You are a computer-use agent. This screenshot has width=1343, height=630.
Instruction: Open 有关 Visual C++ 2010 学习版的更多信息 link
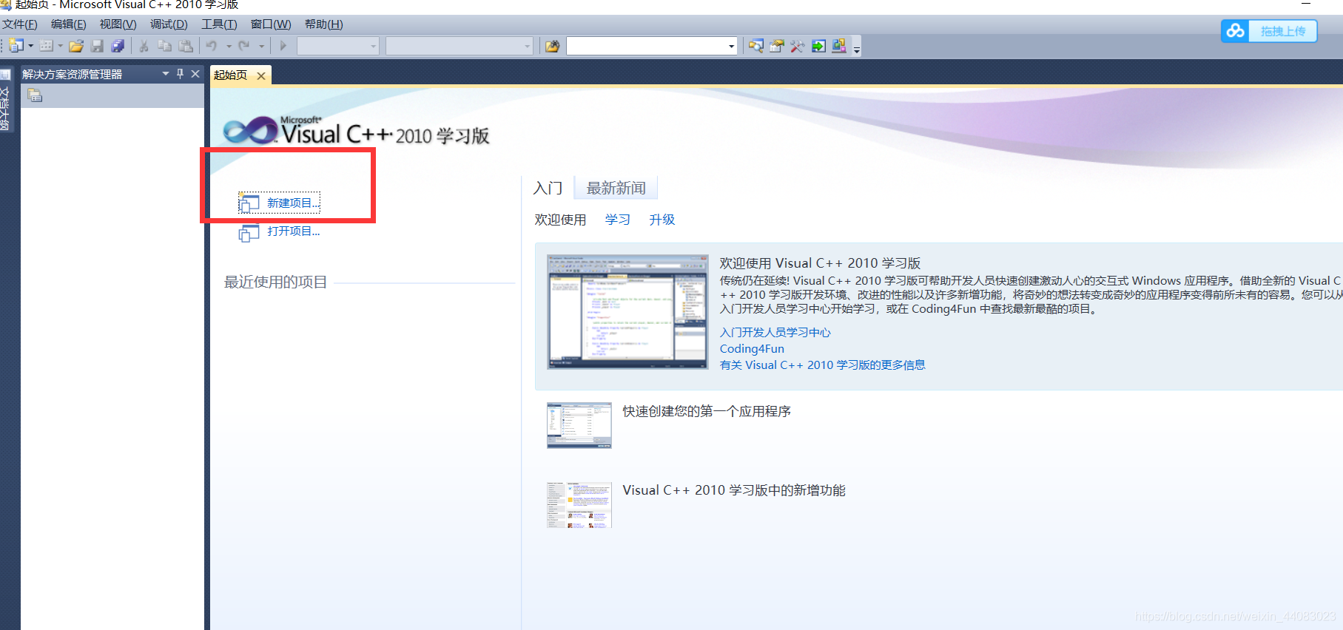tap(822, 365)
